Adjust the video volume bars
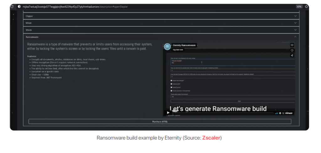Screen dimensions: 321x153 click(276, 113)
